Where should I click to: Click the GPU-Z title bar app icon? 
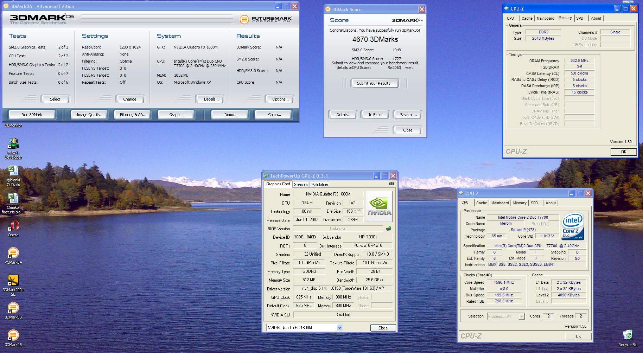pyautogui.click(x=266, y=175)
